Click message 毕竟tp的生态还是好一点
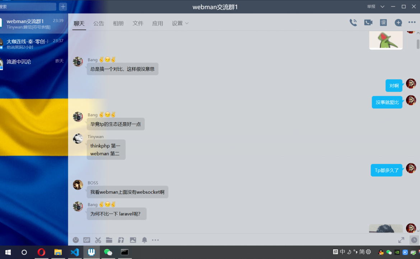This screenshot has width=420, height=259. click(x=116, y=124)
